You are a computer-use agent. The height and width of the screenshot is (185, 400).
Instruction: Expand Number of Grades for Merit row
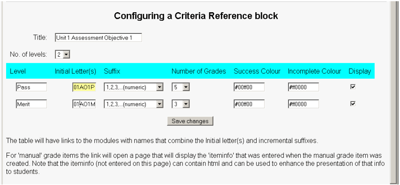(181, 104)
